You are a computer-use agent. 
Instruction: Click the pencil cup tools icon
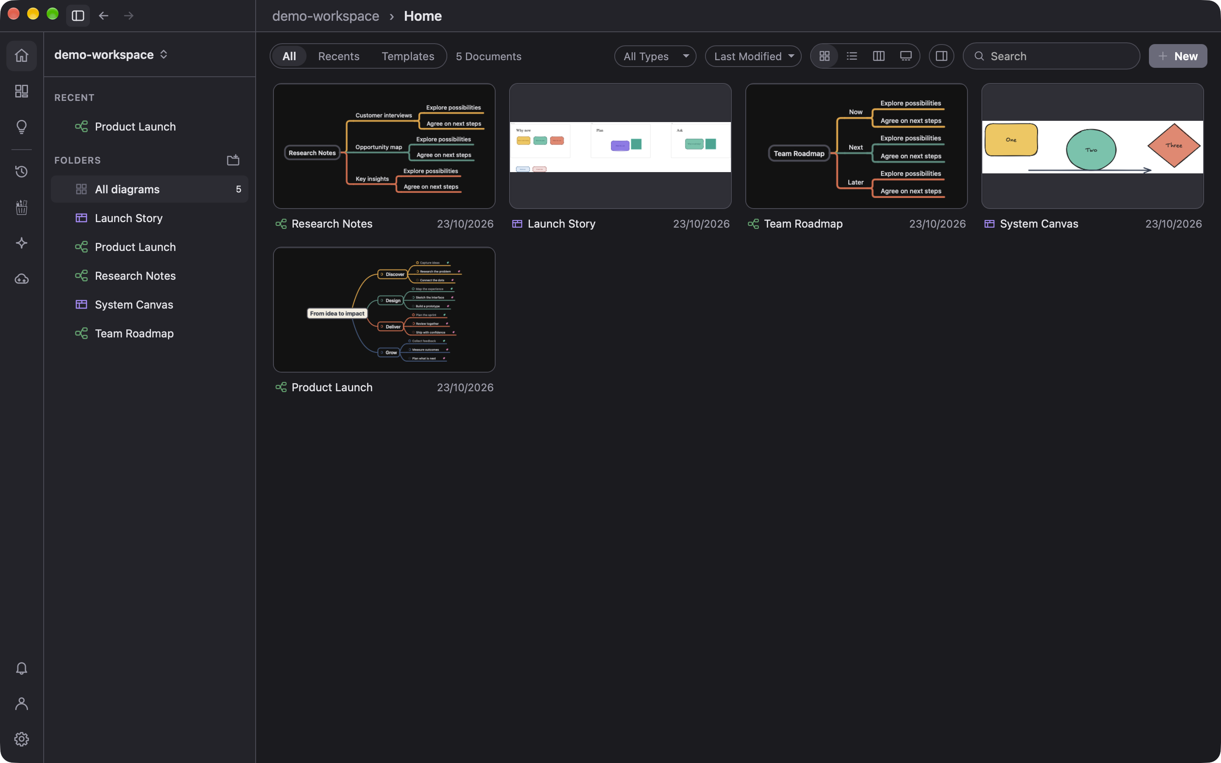tap(21, 207)
